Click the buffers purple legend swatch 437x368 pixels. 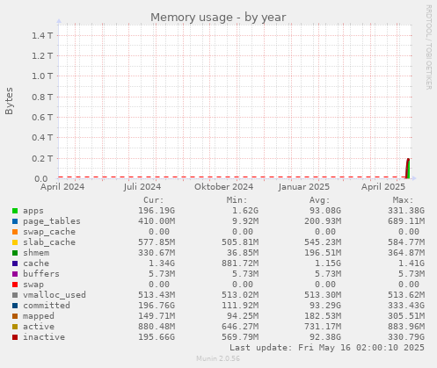tap(15, 274)
